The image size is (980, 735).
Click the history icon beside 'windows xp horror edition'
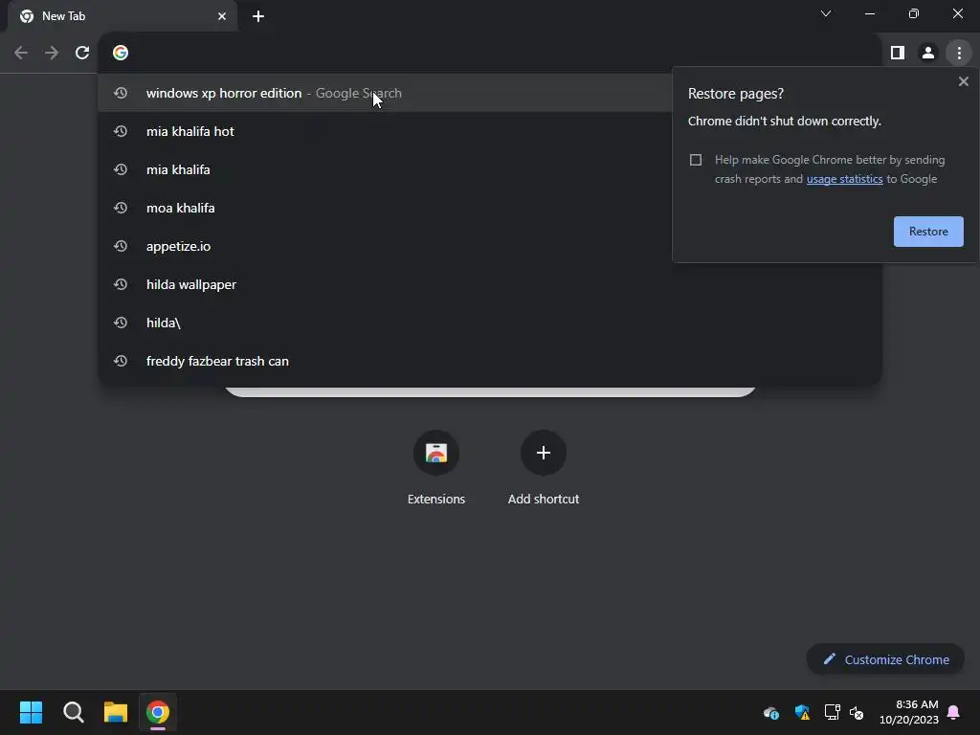coord(121,93)
